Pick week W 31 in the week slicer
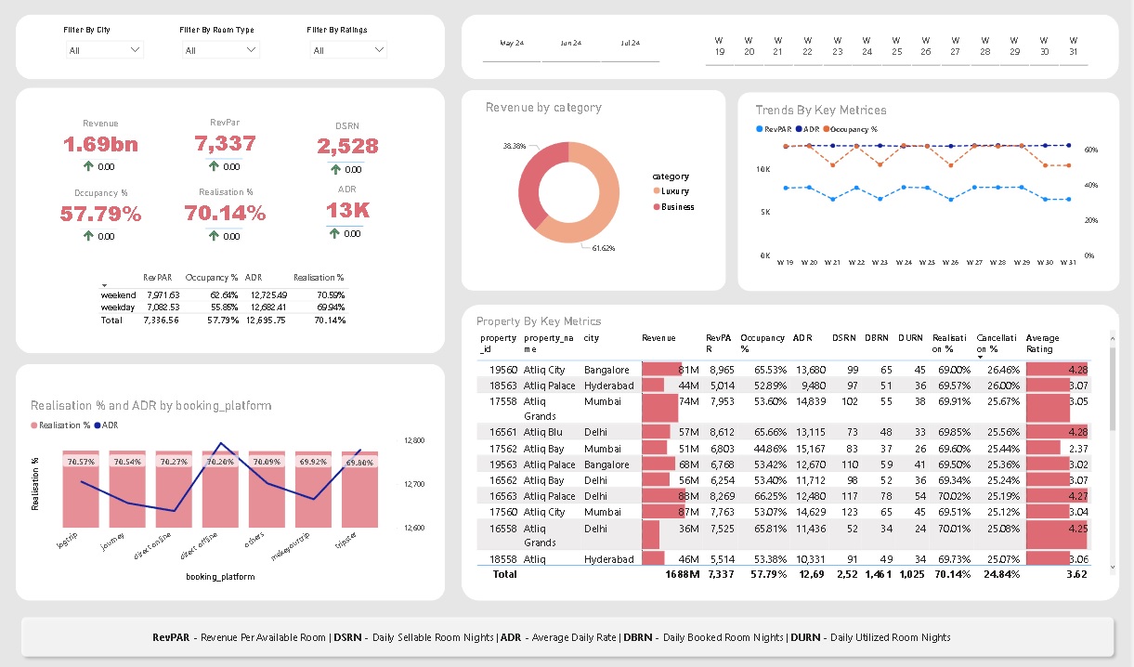The width and height of the screenshot is (1134, 667). [1073, 46]
